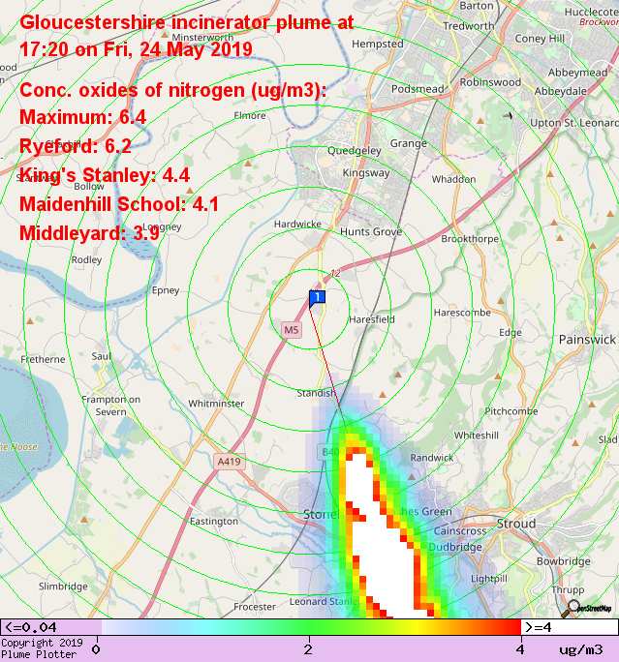619x662 pixels.
Task: Click the Epney place label
Action: 166,291
